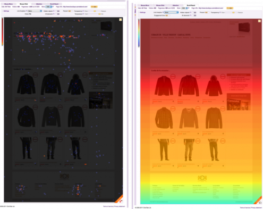Viewport: 263px width, 209px height.
Task: Click the yellow button beside click heatmap Page URL
Action: click(x=94, y=7)
